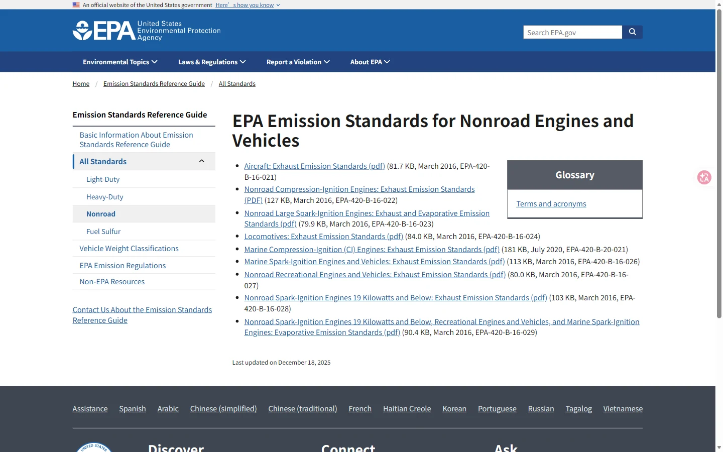The height and width of the screenshot is (452, 723).
Task: Click the Spanish language link in footer
Action: point(133,409)
